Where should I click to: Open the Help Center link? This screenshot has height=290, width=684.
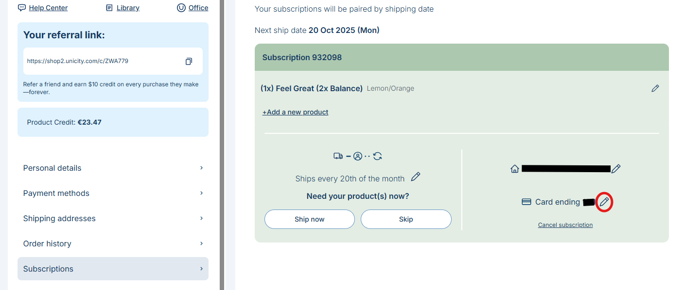coord(48,8)
